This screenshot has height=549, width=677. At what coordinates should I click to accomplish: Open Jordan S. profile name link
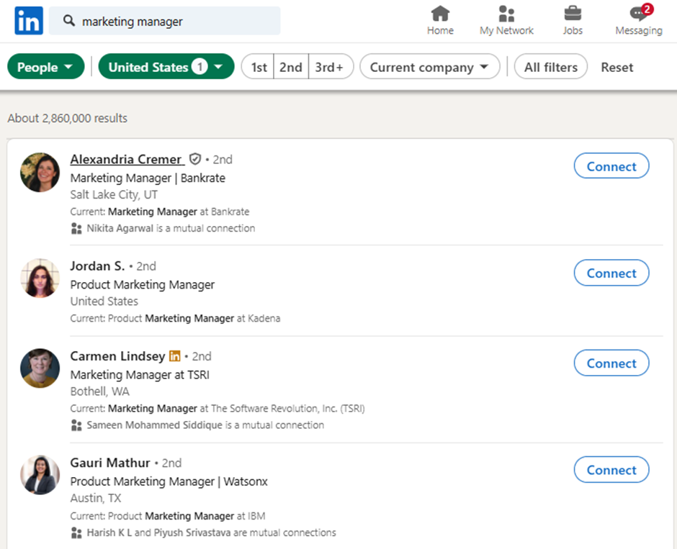pyautogui.click(x=97, y=266)
